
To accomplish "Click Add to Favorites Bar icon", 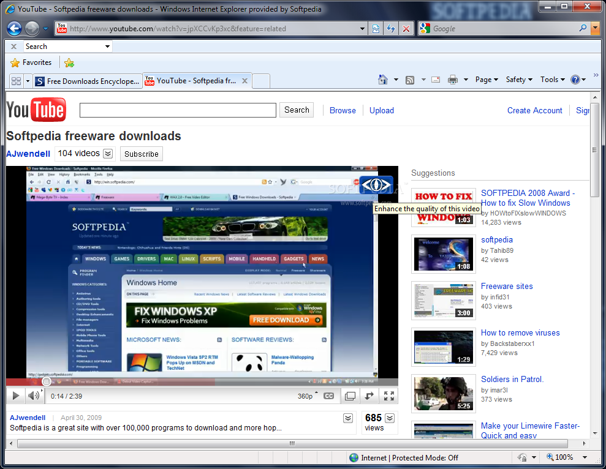I will 69,62.
